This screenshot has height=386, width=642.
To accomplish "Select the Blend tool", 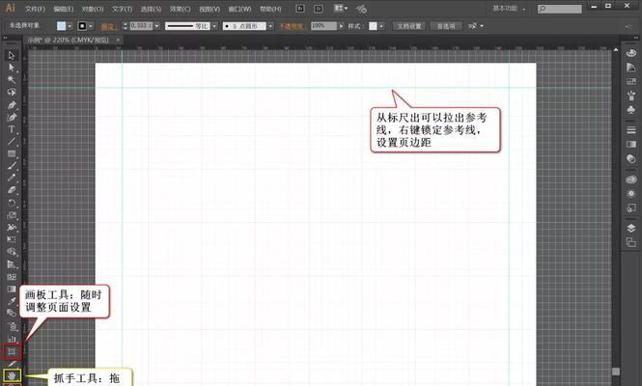I will pos(12,314).
